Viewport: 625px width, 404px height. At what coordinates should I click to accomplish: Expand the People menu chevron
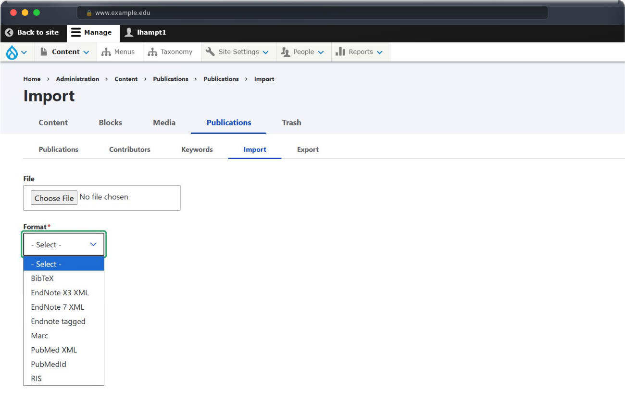click(x=321, y=52)
